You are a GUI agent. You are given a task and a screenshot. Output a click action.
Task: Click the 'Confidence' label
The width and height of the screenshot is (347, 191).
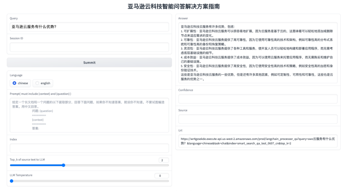[x=186, y=90]
